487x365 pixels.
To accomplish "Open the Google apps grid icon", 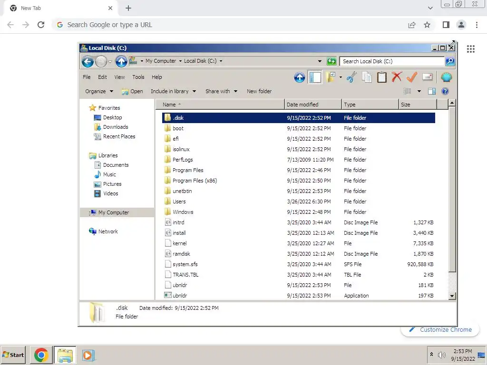I will (x=471, y=49).
